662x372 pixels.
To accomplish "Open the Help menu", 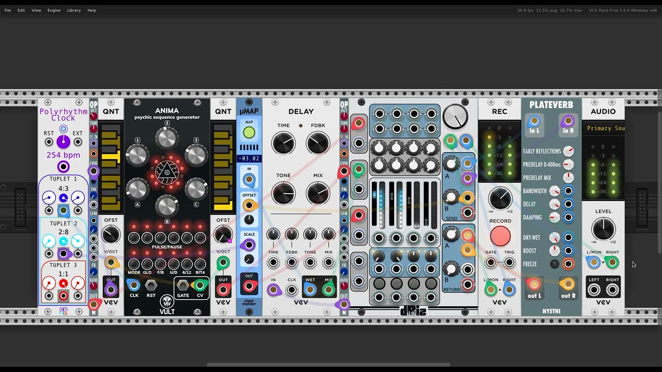I will click(x=92, y=10).
